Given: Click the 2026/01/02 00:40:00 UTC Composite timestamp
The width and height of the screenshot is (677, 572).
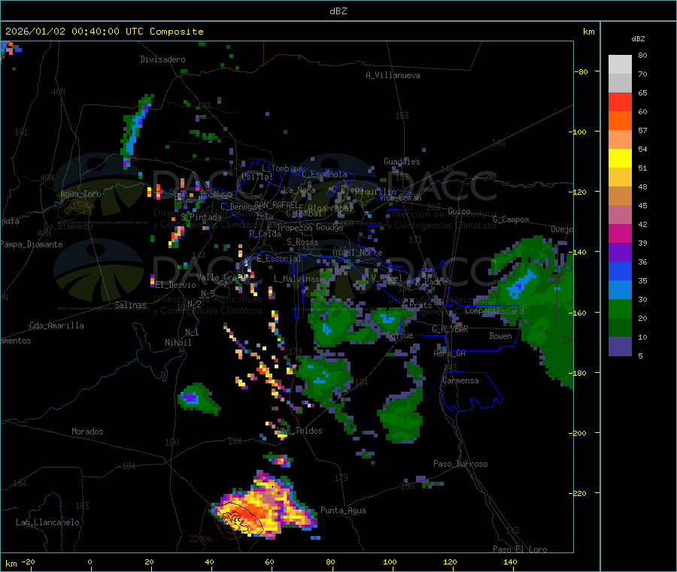Looking at the screenshot, I should click(104, 32).
